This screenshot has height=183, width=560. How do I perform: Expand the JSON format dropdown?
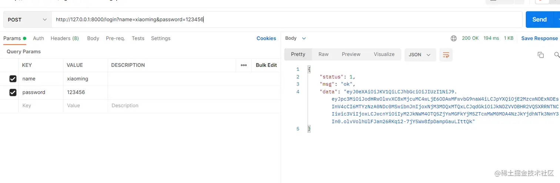coord(420,55)
